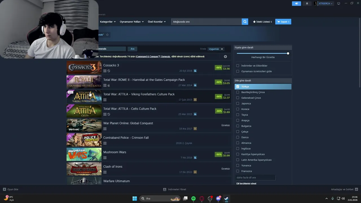The width and height of the screenshot is (361, 203).
Task: Collapse the Dile göre daralt section
Action: pyautogui.click(x=263, y=80)
